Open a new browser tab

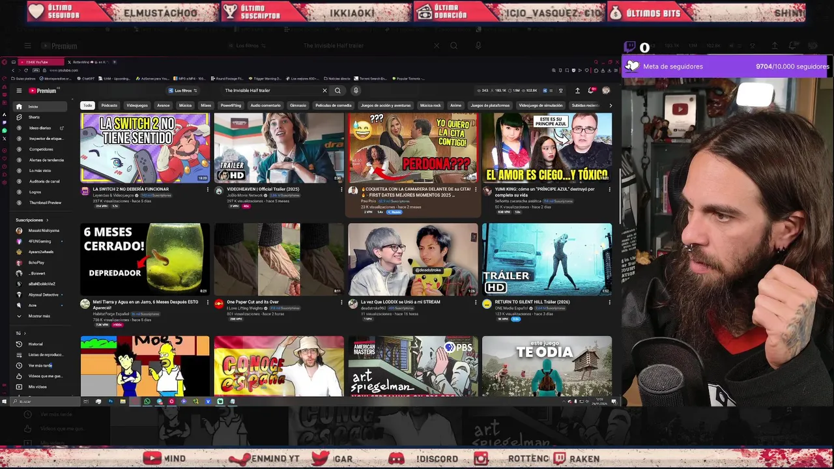click(x=115, y=62)
